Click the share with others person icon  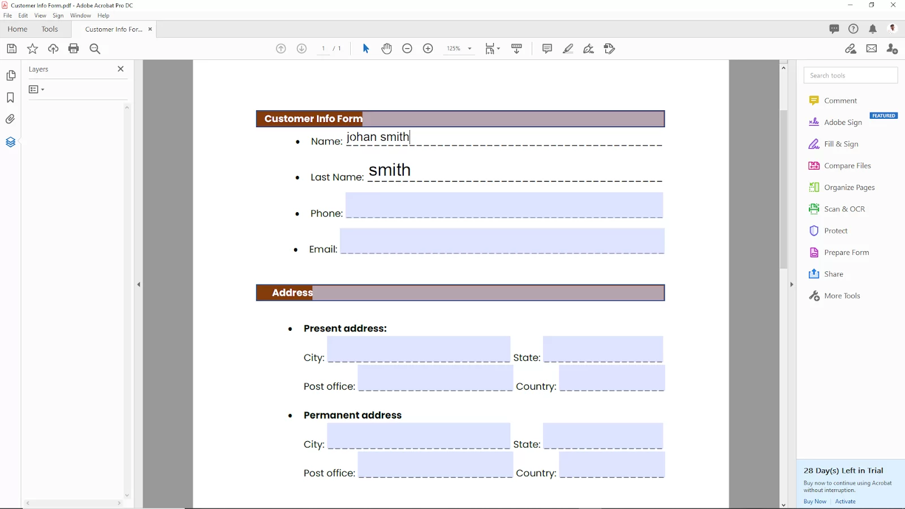pyautogui.click(x=893, y=49)
